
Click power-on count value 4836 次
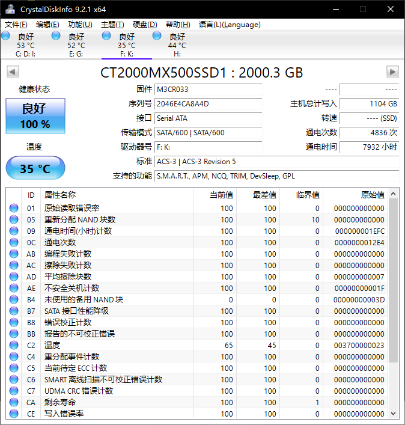tap(370, 133)
